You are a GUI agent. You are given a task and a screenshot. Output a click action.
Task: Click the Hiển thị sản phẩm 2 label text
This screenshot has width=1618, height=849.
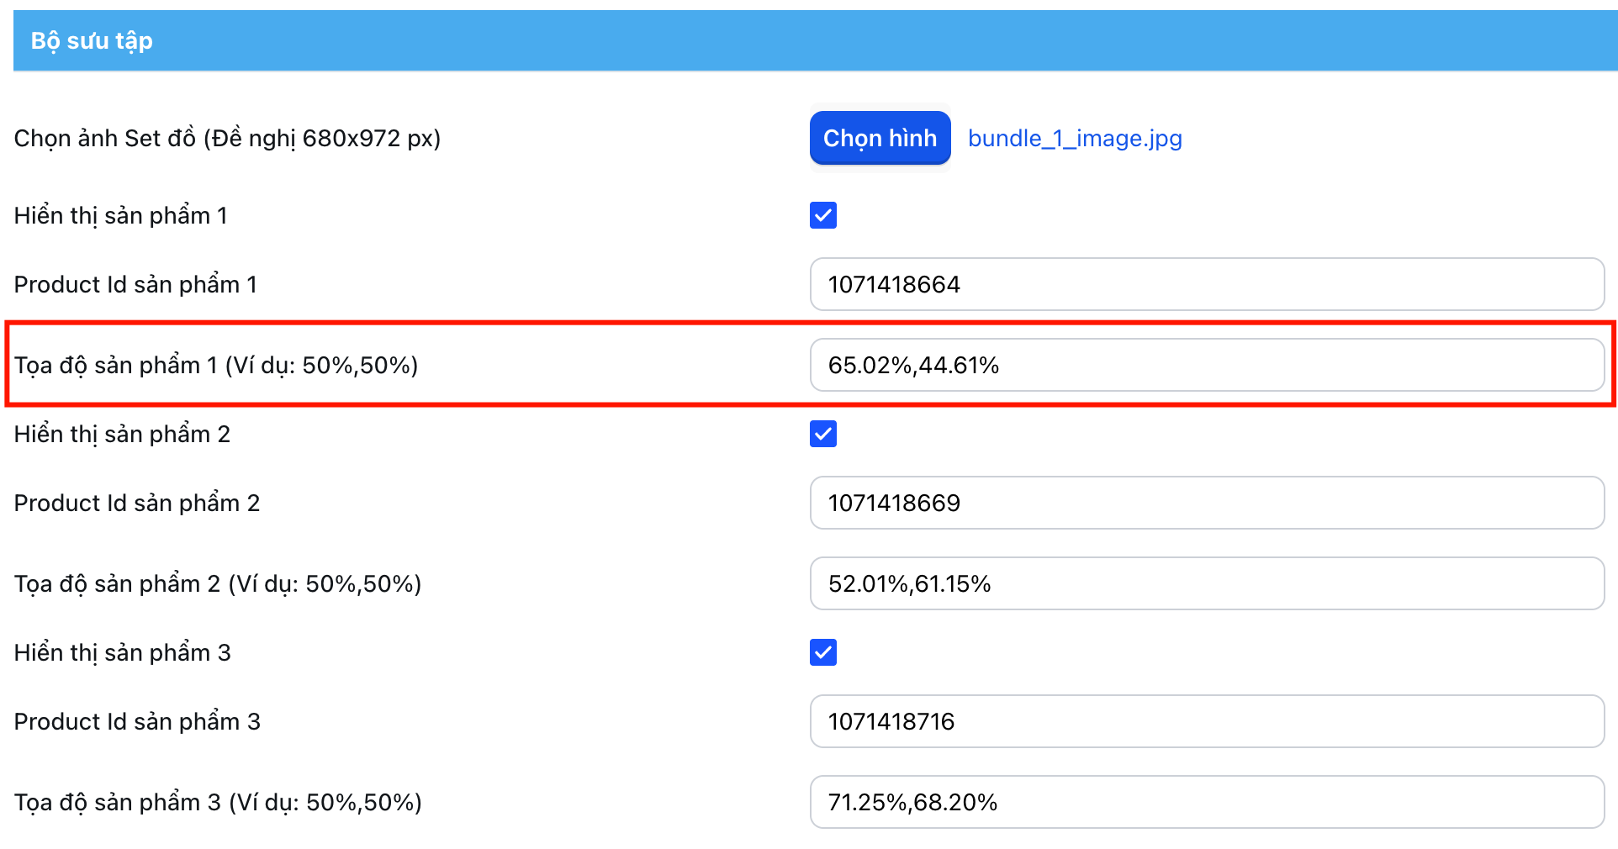[x=122, y=434]
